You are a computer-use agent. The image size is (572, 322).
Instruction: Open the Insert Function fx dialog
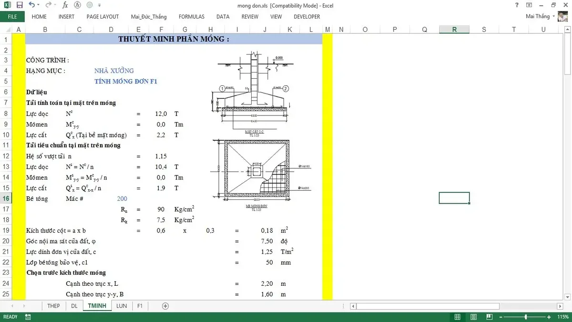click(65, 5)
